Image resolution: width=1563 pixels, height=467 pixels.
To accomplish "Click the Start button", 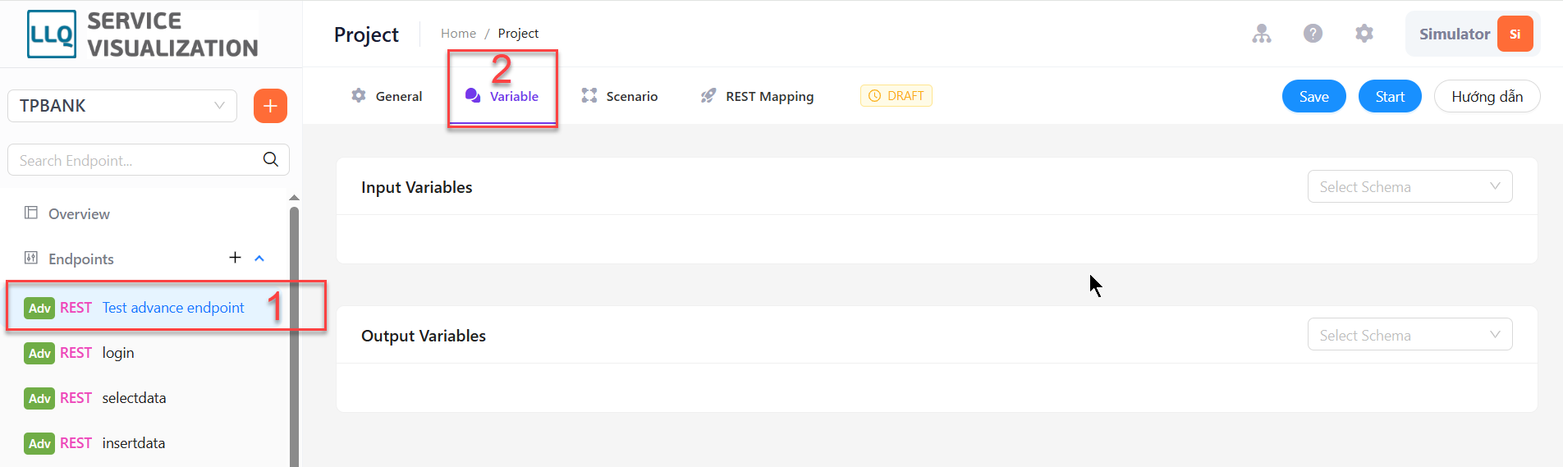I will pyautogui.click(x=1390, y=96).
